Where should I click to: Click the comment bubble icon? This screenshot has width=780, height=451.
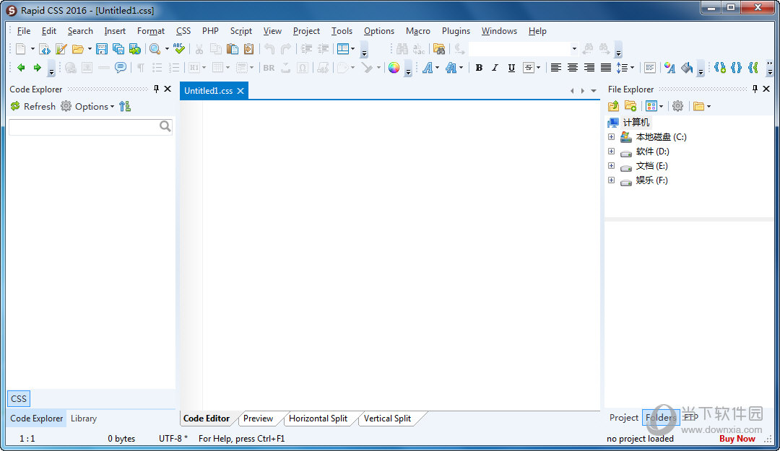121,68
